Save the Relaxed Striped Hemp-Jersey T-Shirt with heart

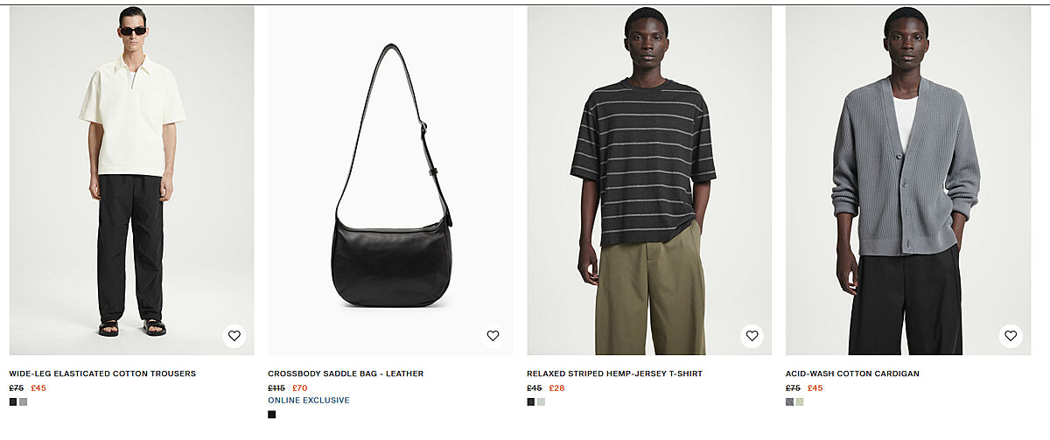752,336
